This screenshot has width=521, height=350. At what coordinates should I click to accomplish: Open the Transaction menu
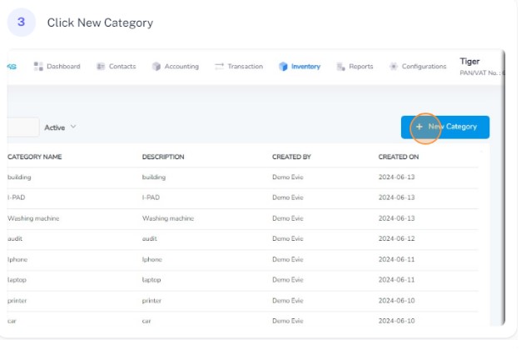(x=239, y=66)
